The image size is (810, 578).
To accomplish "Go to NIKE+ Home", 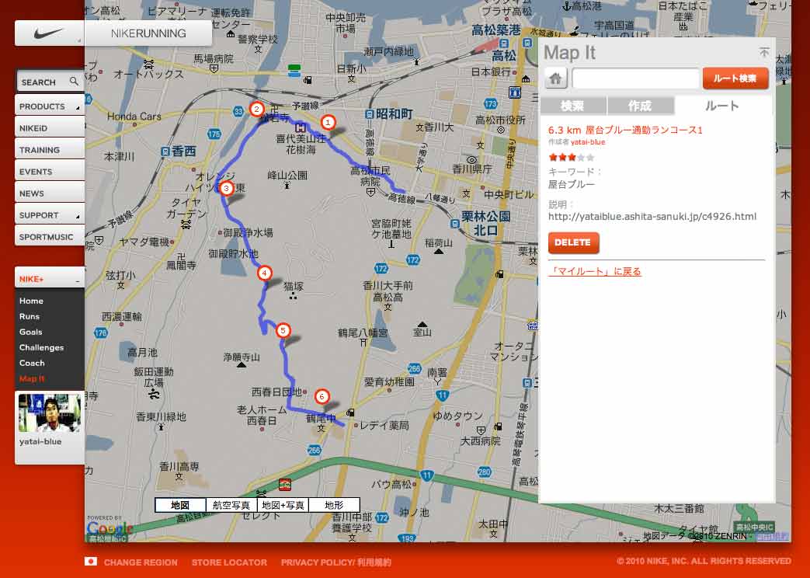I will pyautogui.click(x=31, y=301).
